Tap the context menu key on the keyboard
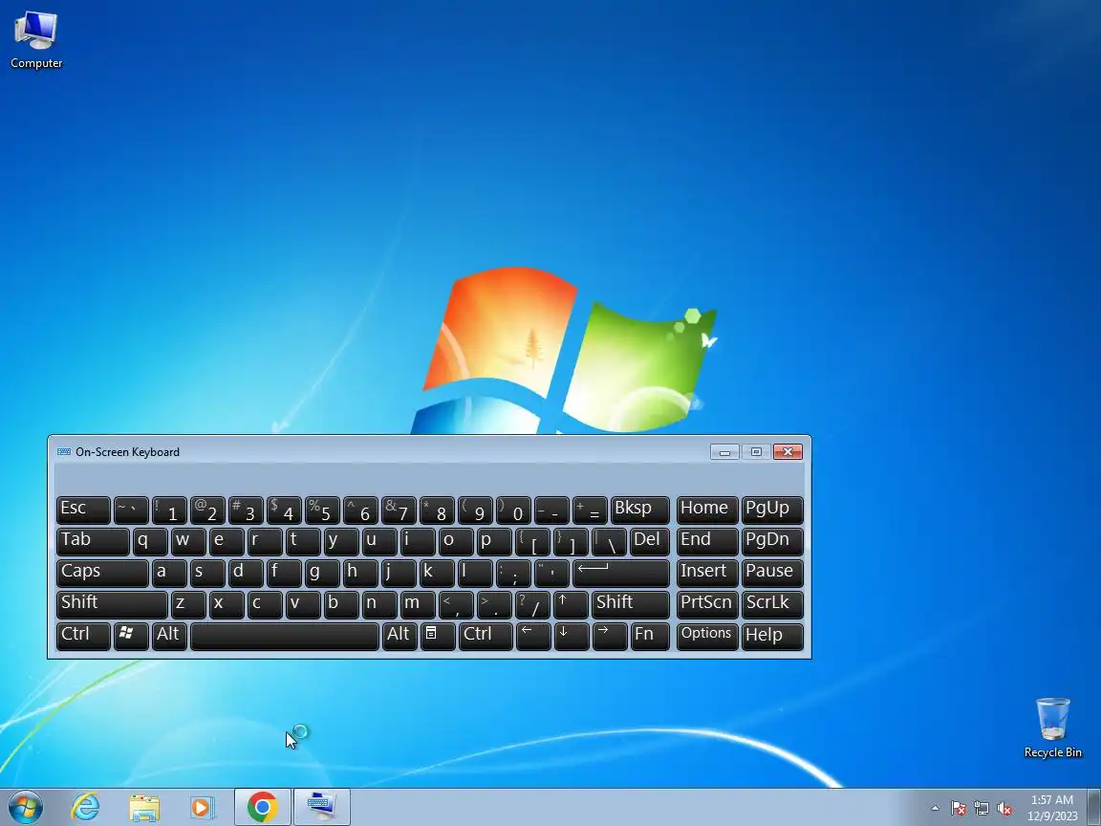This screenshot has width=1101, height=826. [438, 637]
